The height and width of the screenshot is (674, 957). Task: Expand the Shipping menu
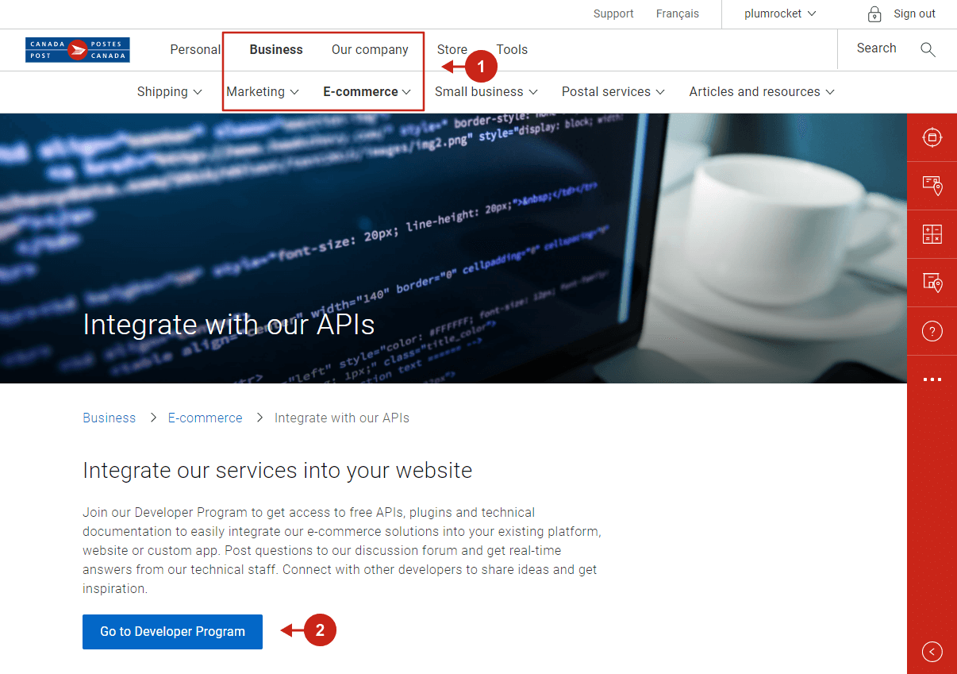[169, 92]
